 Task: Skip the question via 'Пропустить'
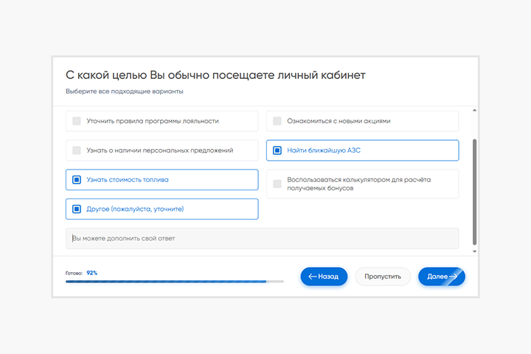point(383,277)
